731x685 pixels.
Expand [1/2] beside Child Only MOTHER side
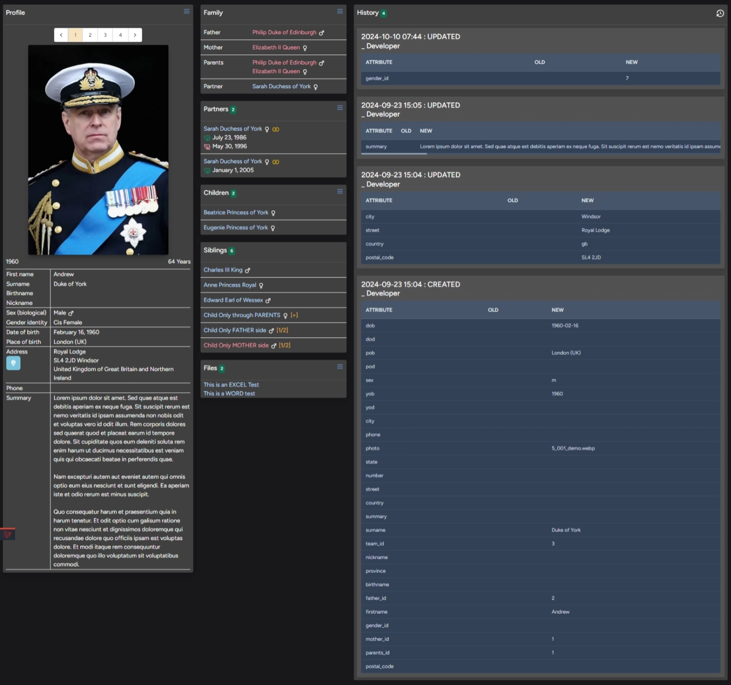(284, 346)
